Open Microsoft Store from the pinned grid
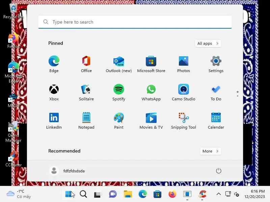 point(151,64)
